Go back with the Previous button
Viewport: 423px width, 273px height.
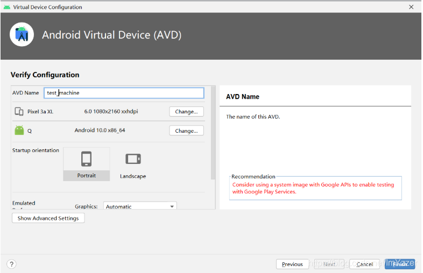click(x=292, y=264)
